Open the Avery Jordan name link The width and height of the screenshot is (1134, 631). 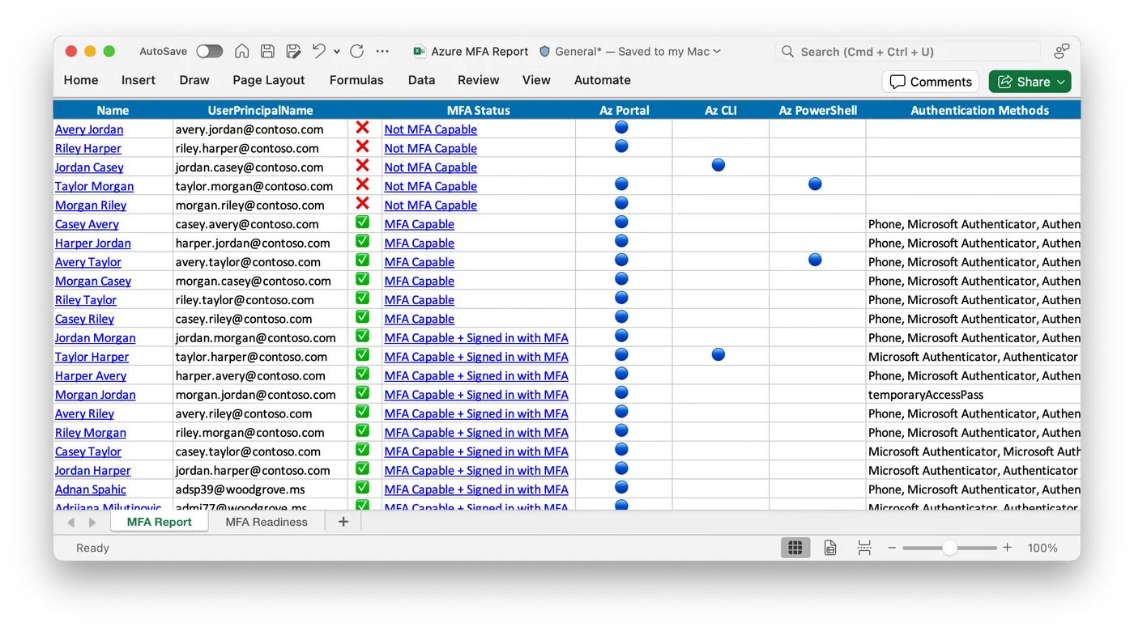pyautogui.click(x=89, y=129)
